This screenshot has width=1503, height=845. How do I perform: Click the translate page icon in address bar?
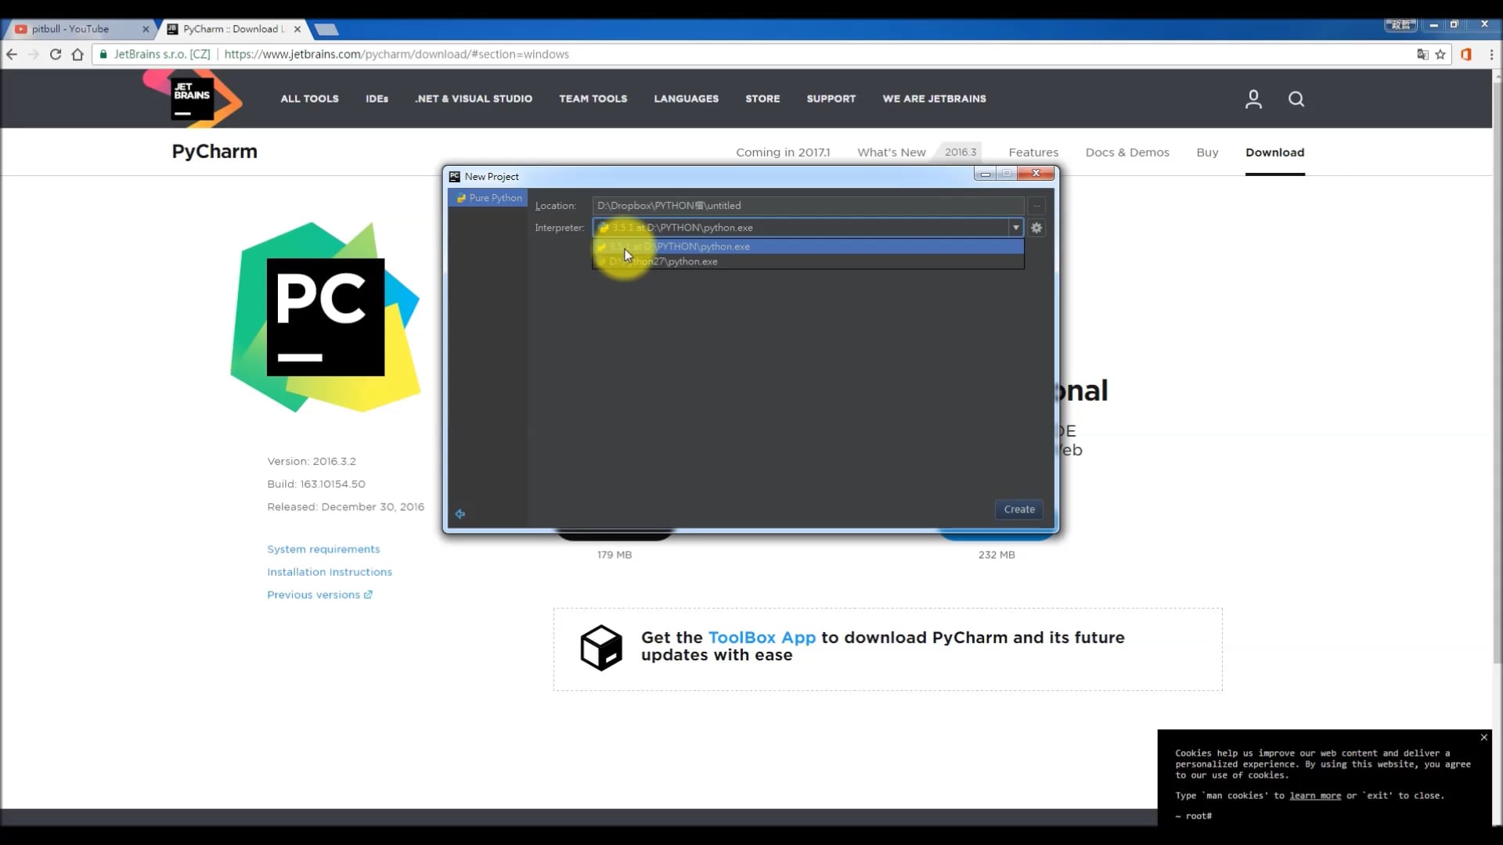(x=1422, y=54)
